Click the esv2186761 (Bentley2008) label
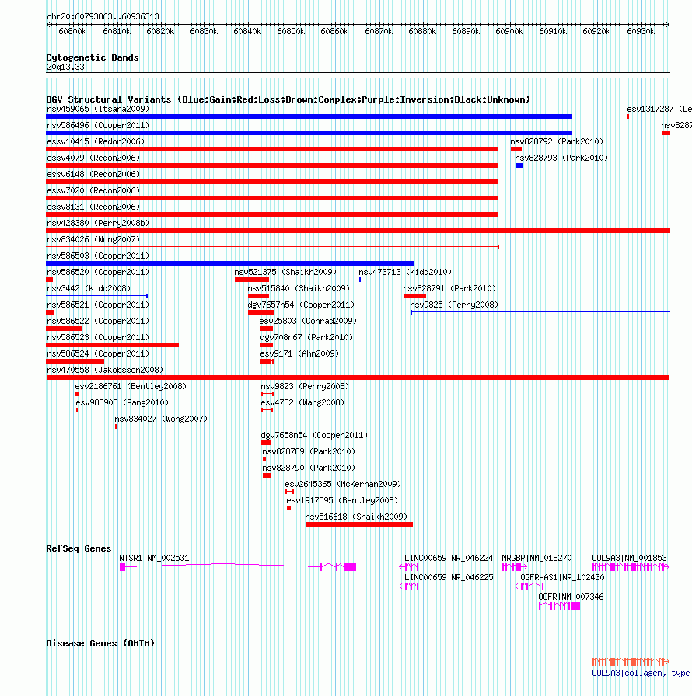692x696 pixels. pyautogui.click(x=131, y=387)
